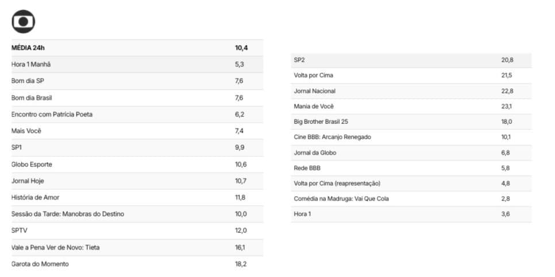Select the Garota do Momento row
Screen dimensions: 555x277
coord(137,264)
